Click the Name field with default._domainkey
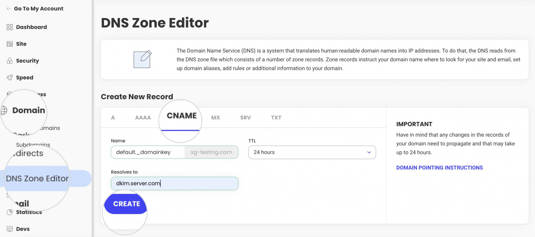535x237 pixels. coord(148,152)
